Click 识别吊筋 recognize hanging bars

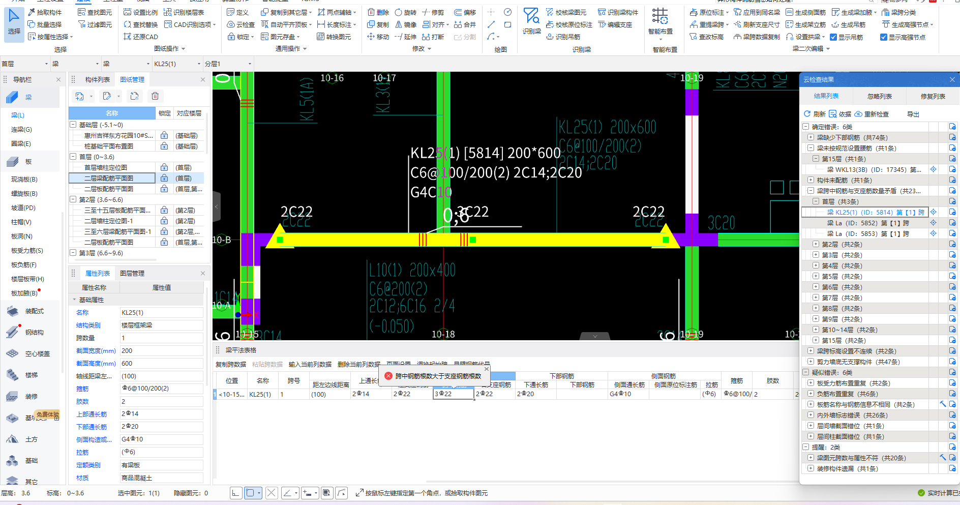pyautogui.click(x=562, y=37)
